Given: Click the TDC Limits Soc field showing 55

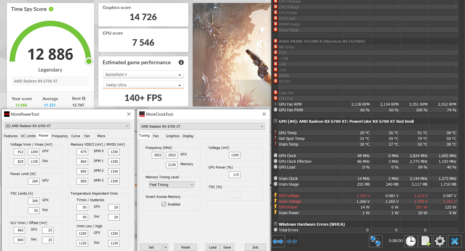Looking at the screenshot, I should coord(34,210).
